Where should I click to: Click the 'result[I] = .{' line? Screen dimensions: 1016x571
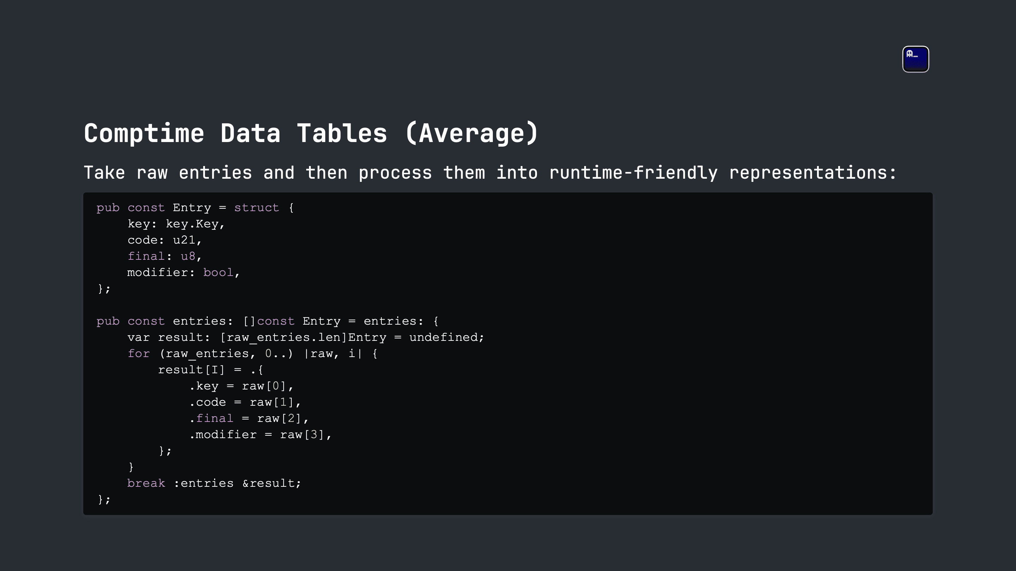click(211, 370)
